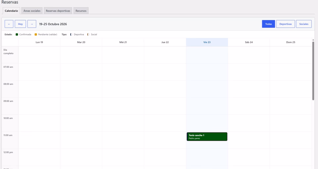This screenshot has height=169, width=318.
Task: Click the 19–25 Octubre 2026 date range
Action: click(53, 24)
